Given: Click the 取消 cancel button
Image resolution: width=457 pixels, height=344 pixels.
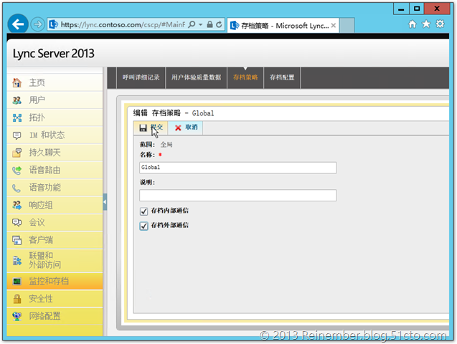Looking at the screenshot, I should (x=185, y=127).
